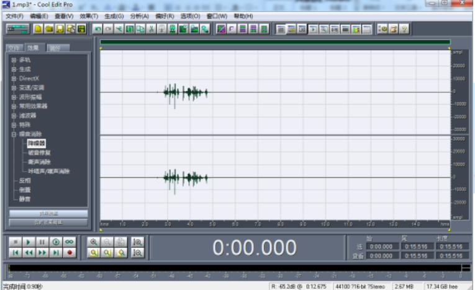Click the Undo icon in toolbar
Image resolution: width=475 pixels, height=290 pixels.
[97, 29]
